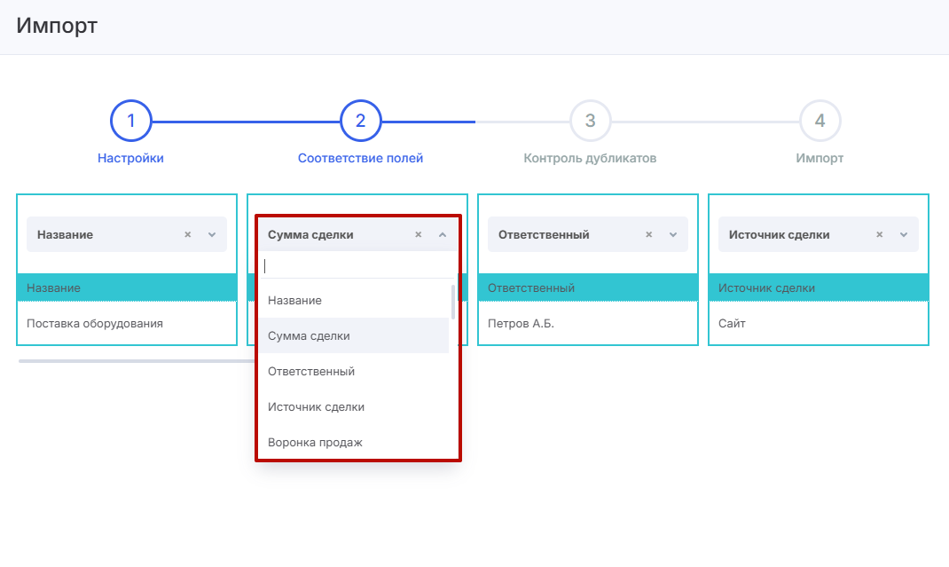Expand the Название column dropdown
Viewport: 949px width, 567px height.
pos(212,235)
